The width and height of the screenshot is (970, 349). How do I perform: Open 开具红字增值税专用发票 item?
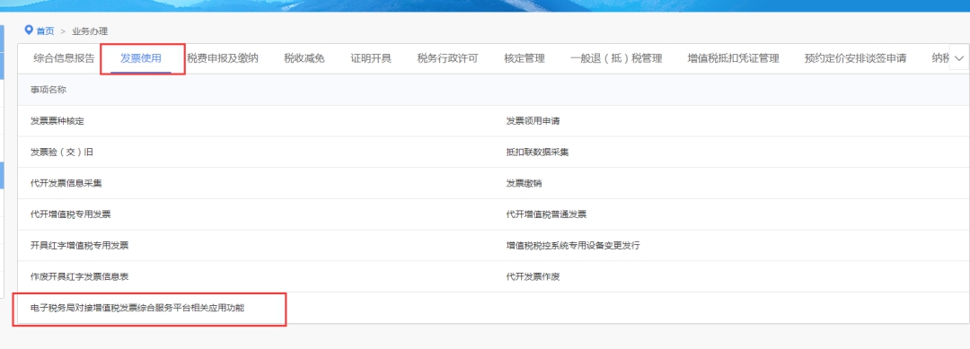click(x=80, y=246)
